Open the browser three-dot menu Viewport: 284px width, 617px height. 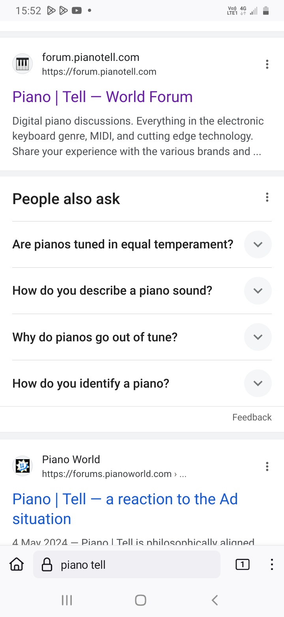(272, 565)
